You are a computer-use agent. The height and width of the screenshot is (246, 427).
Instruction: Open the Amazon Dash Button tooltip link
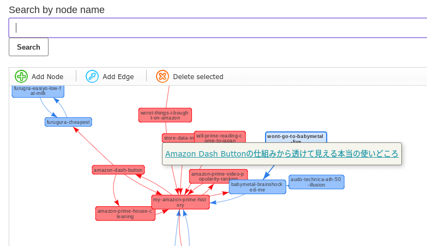(x=281, y=154)
